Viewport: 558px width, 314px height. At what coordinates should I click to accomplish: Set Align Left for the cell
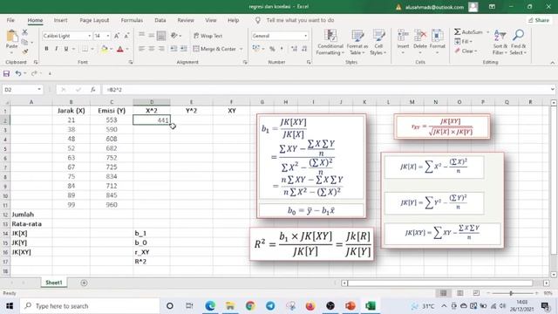pos(141,49)
